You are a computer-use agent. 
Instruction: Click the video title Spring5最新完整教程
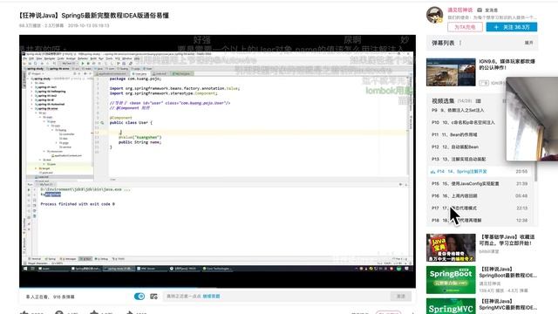point(94,16)
